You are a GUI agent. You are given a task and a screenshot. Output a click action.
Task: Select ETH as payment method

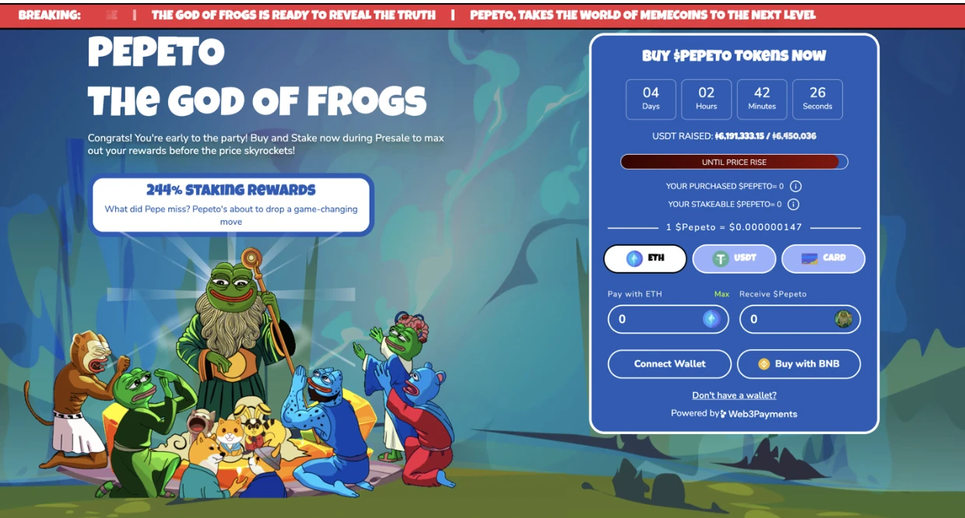[645, 259]
